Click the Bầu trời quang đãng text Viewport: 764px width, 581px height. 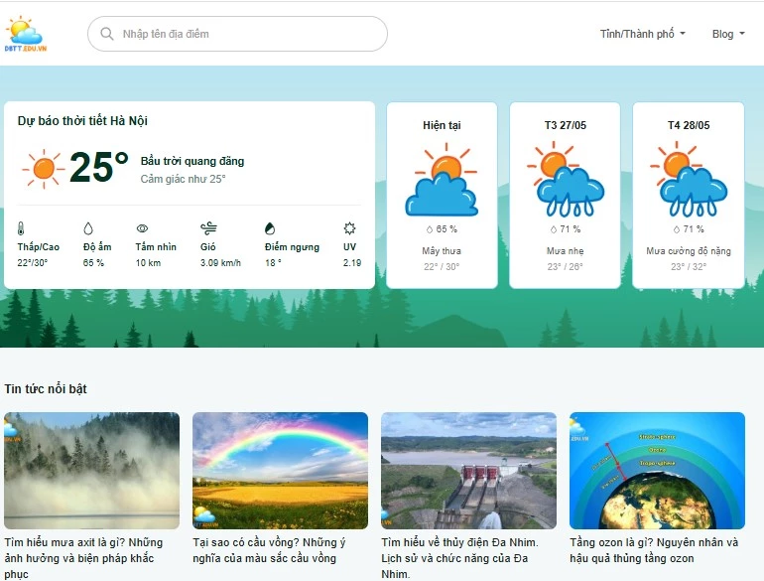click(192, 161)
